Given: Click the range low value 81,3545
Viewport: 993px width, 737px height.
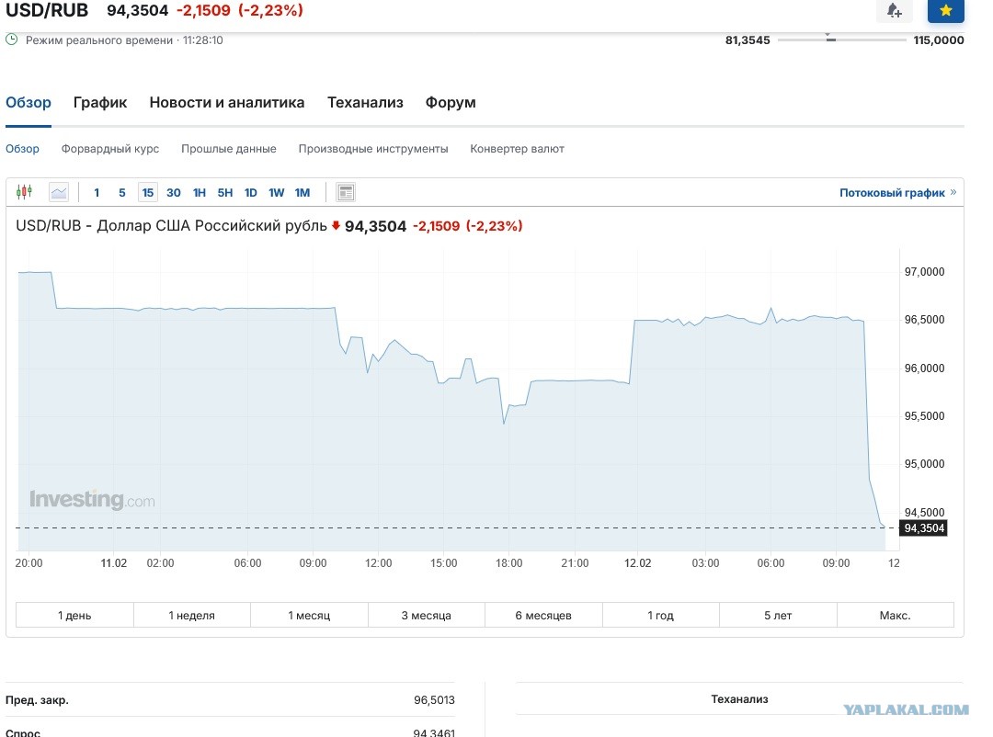Looking at the screenshot, I should [x=748, y=40].
